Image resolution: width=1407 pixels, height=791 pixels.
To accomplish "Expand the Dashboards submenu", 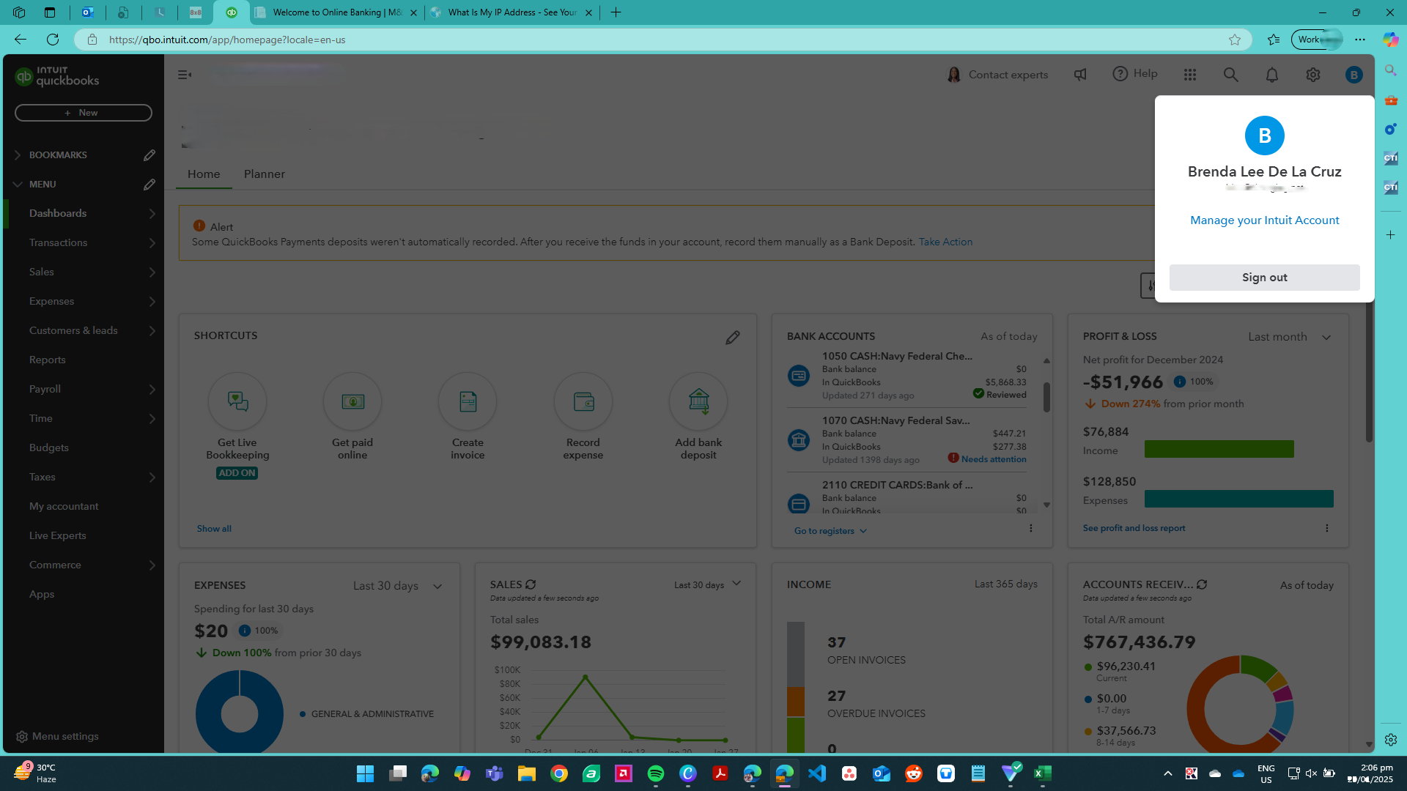I will (152, 214).
